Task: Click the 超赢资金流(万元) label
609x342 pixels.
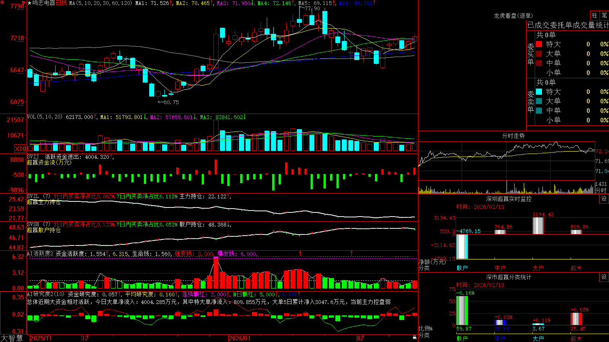Action: coord(49,162)
